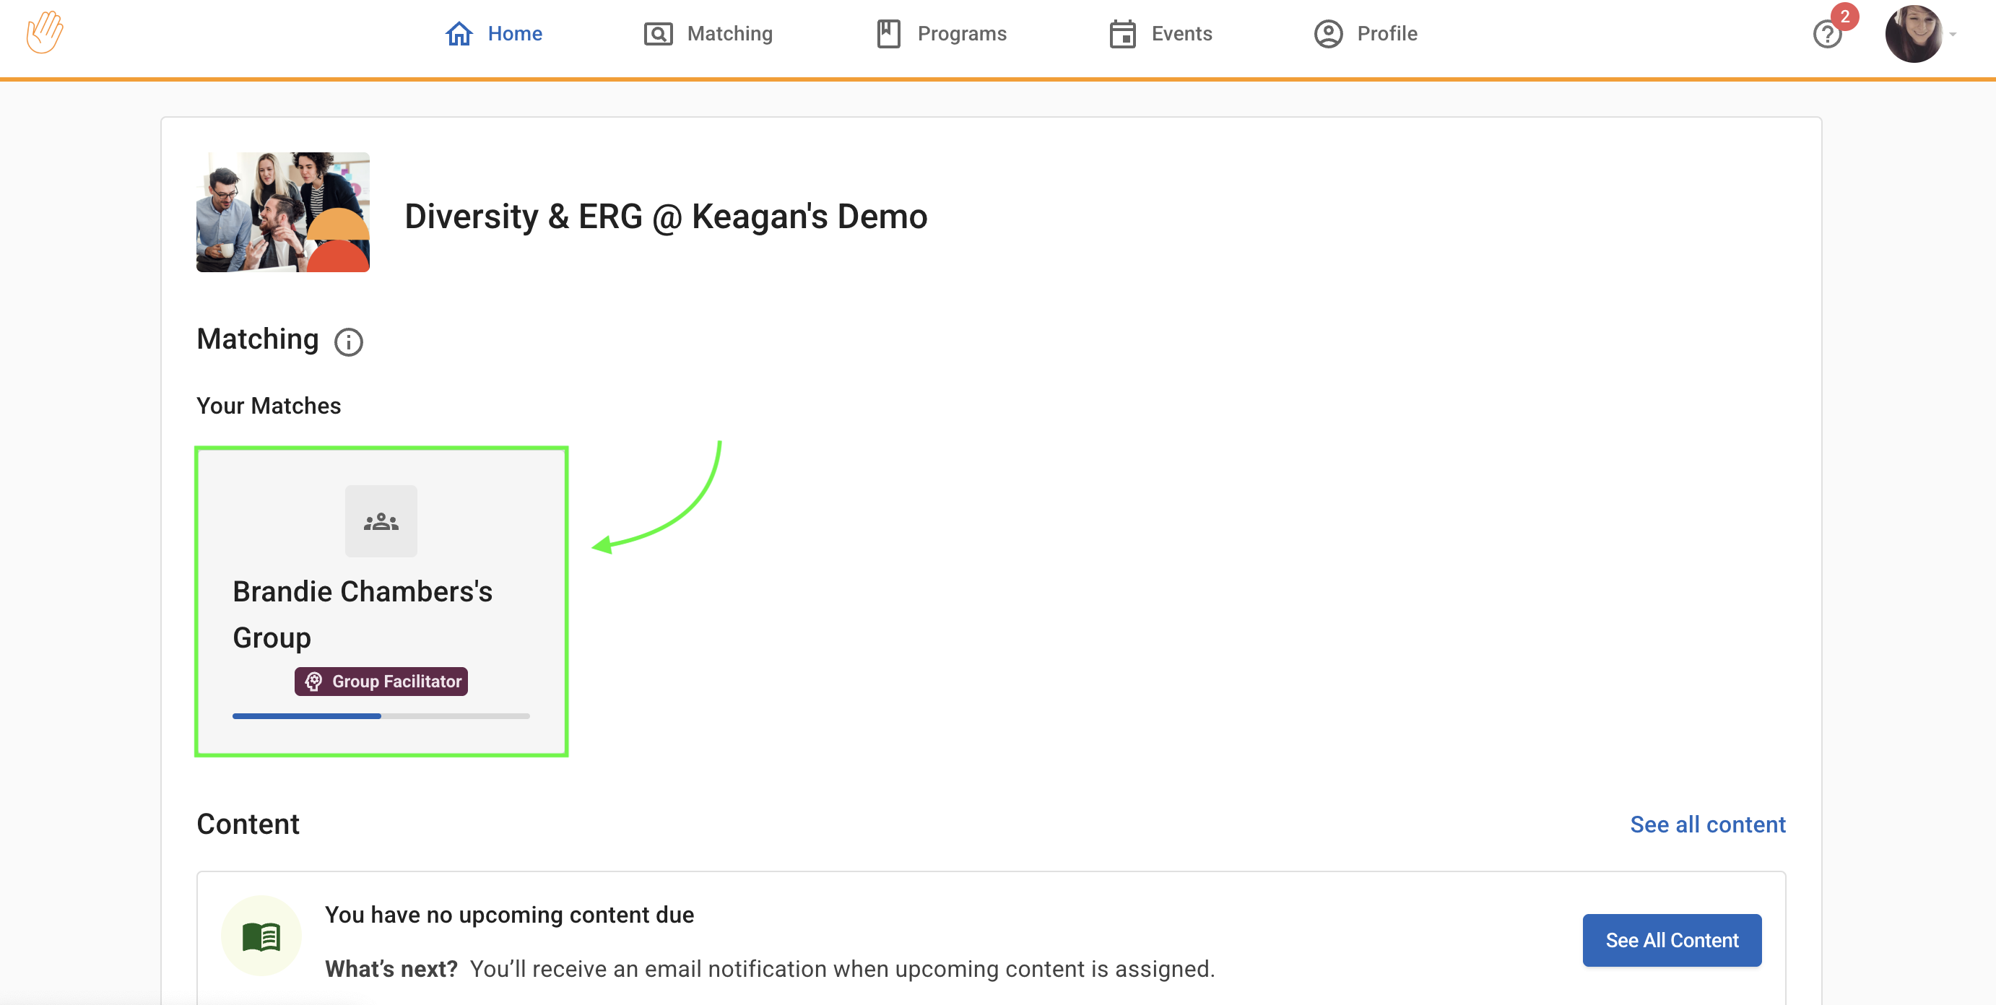Open the user profile picture menu
Viewport: 1996px width, 1005px height.
(1912, 34)
